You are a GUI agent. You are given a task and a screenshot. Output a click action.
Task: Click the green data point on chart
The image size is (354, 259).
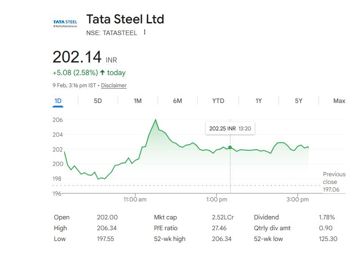pyautogui.click(x=230, y=147)
